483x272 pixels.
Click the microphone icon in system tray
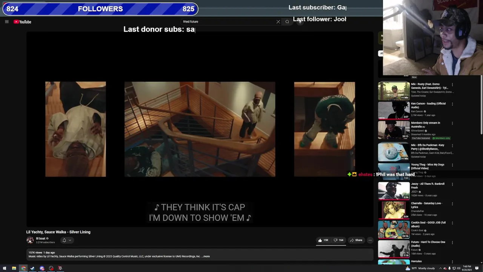(x=449, y=268)
